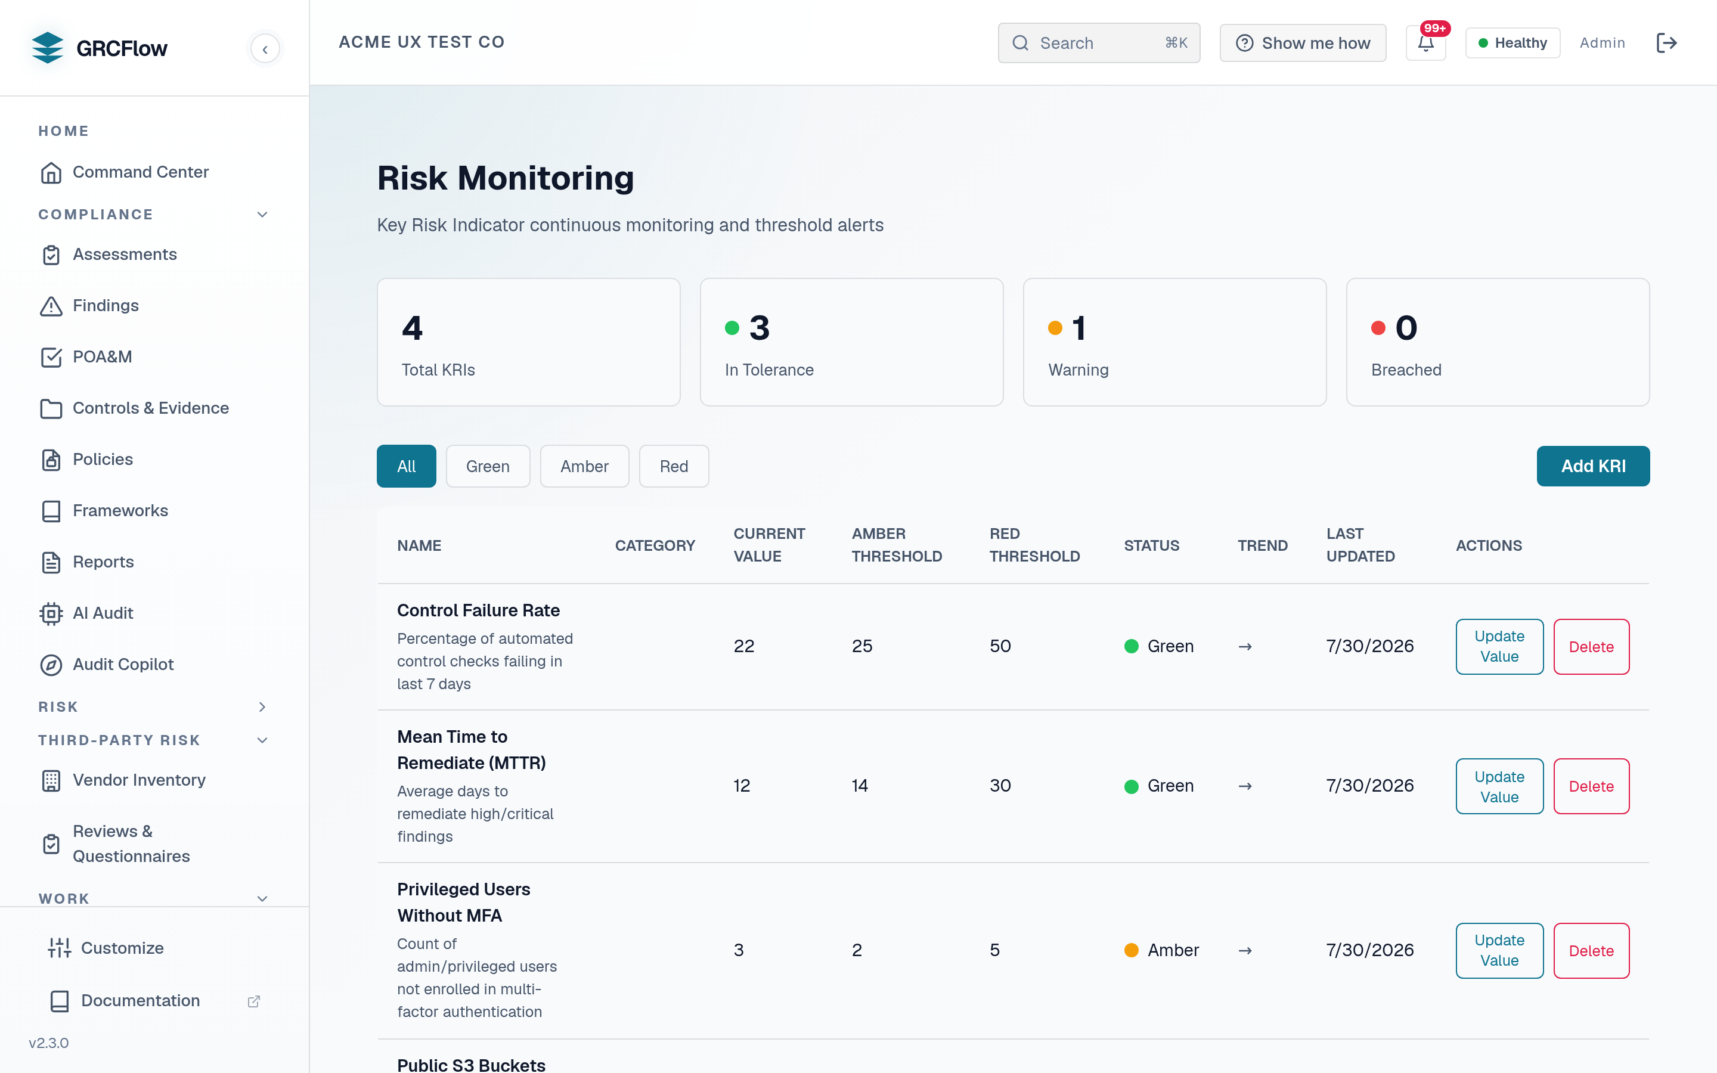1717x1073 pixels.
Task: Click the Documentation book icon
Action: 60,1001
